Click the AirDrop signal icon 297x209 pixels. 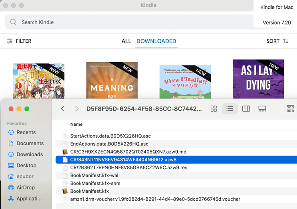pyautogui.click(x=11, y=187)
